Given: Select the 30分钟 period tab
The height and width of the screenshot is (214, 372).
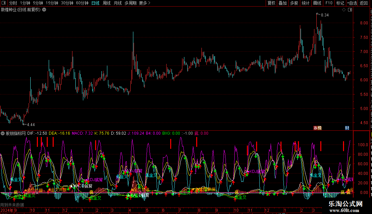Looking at the screenshot, I should (67, 3).
